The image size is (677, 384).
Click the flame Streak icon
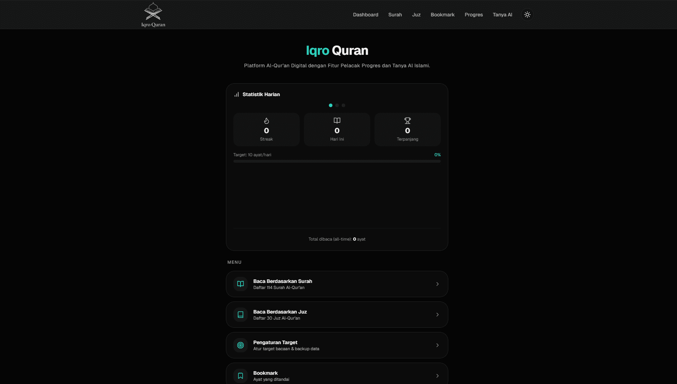[x=266, y=121]
